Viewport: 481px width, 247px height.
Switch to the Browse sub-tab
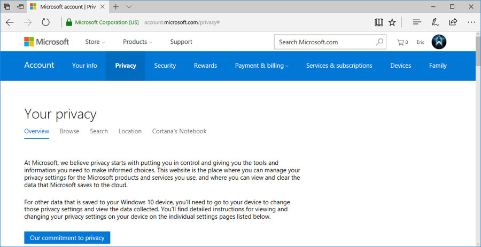tap(69, 131)
